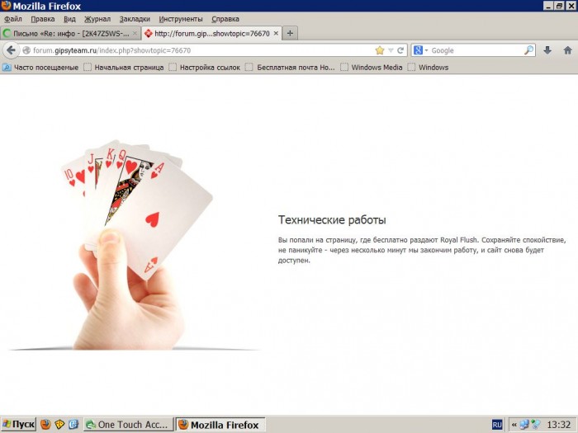Launch Firefox from quick launch icon
Image resolution: width=578 pixels, height=433 pixels.
[x=45, y=425]
